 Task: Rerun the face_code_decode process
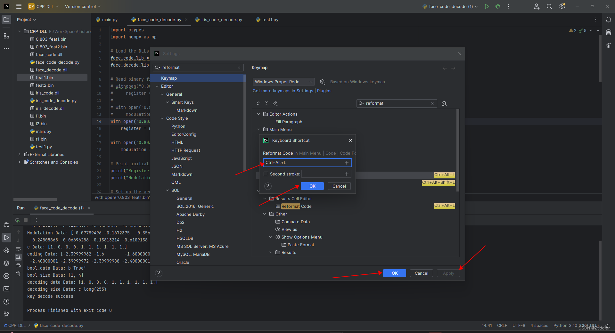click(17, 220)
